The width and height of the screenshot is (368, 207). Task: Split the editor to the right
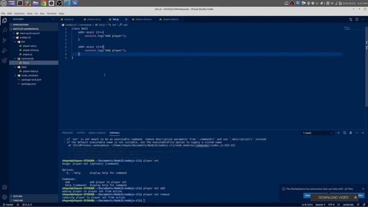coord(356,20)
